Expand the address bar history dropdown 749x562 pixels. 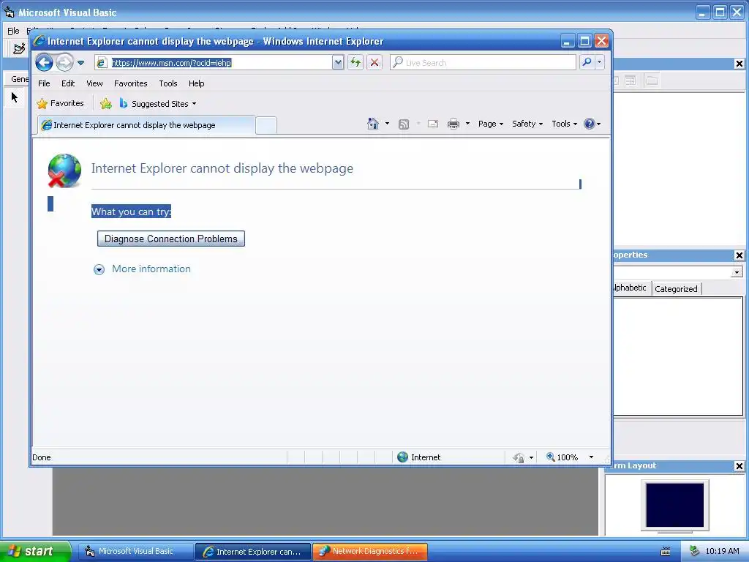click(338, 63)
